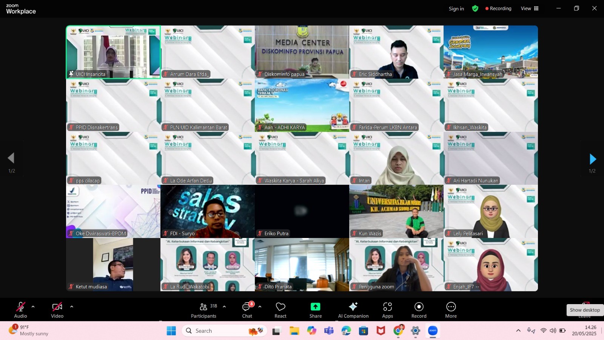Expand audio options arrow next to Audio
This screenshot has width=604, height=340.
33,306
